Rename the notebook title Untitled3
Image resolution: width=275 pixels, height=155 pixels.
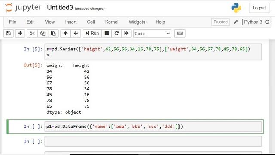(x=60, y=8)
